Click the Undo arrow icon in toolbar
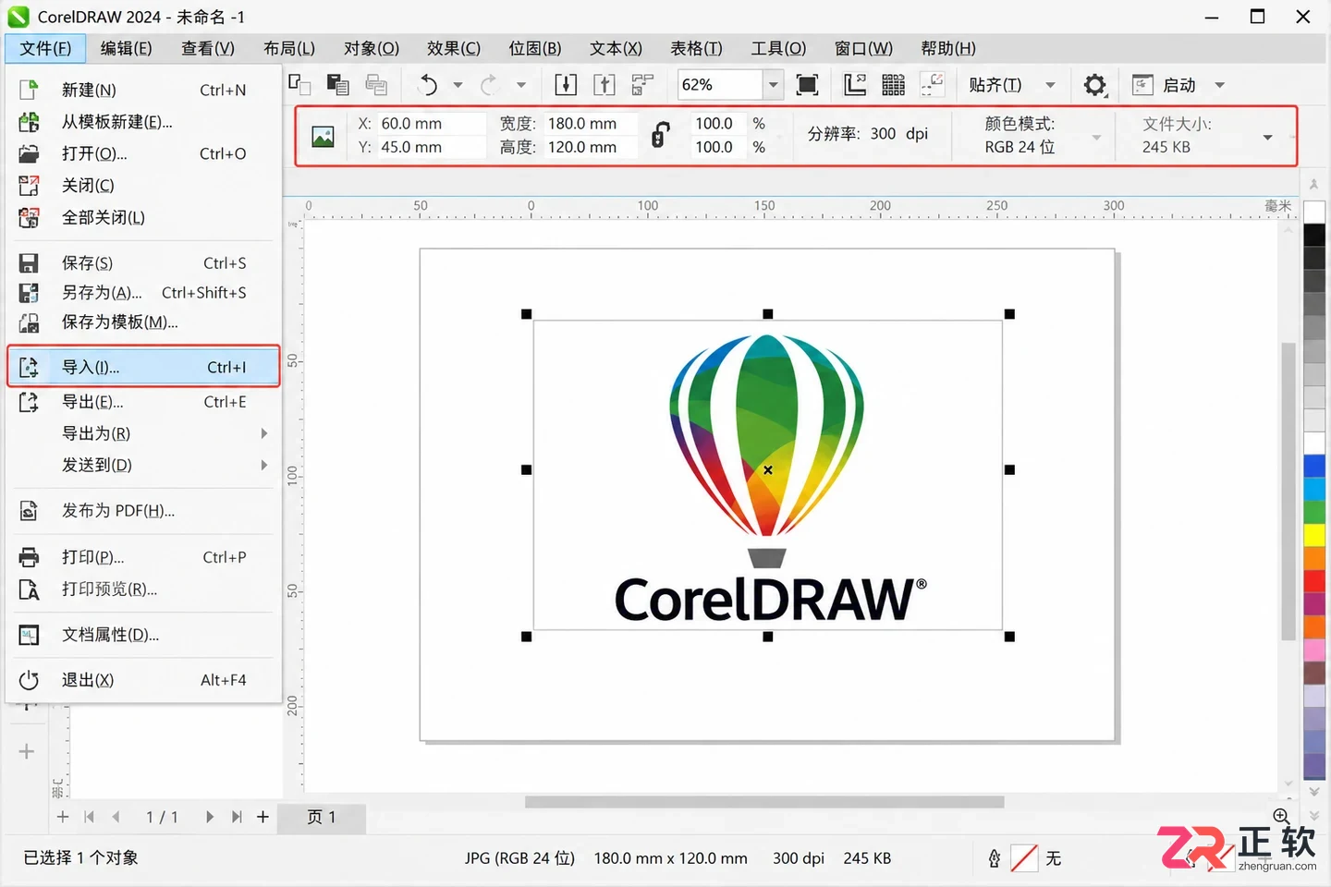The height and width of the screenshot is (887, 1331). pyautogui.click(x=428, y=85)
